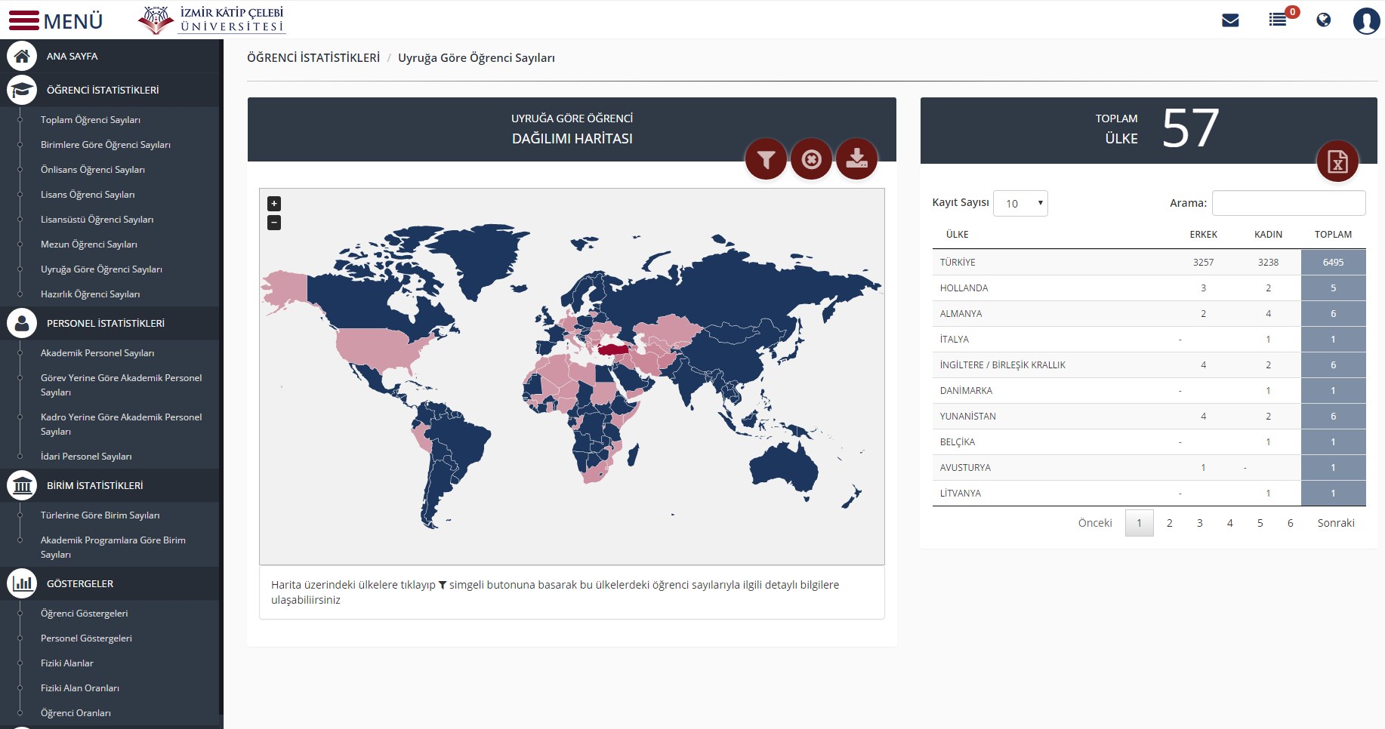Image resolution: width=1385 pixels, height=729 pixels.
Task: Click the Sonraki pagination link
Action: [x=1335, y=523]
